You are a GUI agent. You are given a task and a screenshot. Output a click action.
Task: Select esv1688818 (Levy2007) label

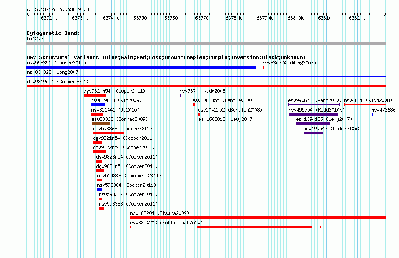(226, 119)
